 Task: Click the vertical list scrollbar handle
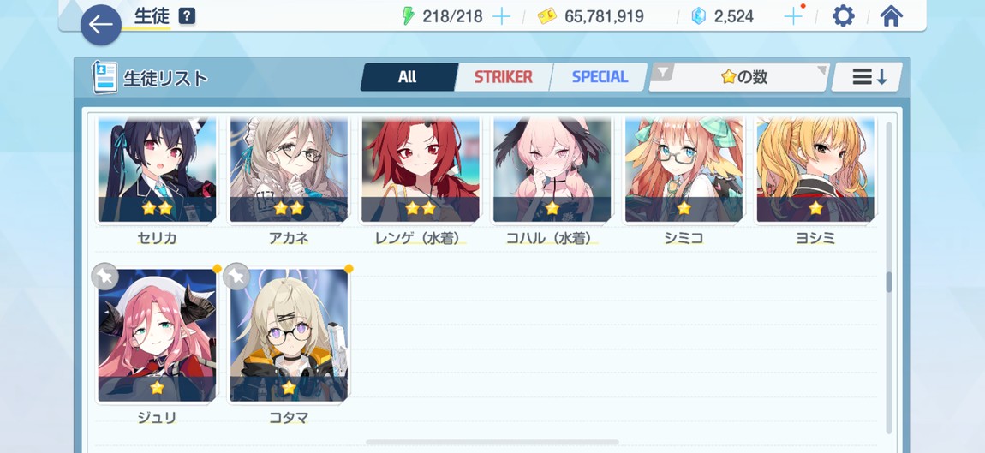888,282
